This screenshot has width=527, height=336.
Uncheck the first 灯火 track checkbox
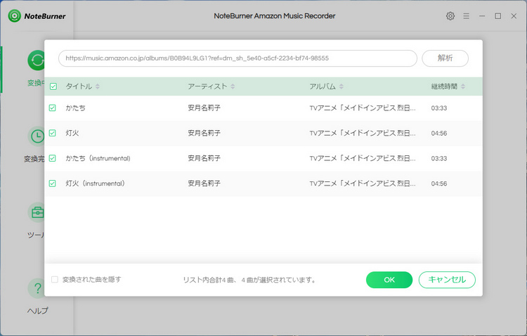(53, 133)
